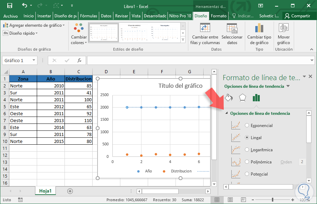Click Seleccionar datos icon
The height and width of the screenshot is (204, 317).
pyautogui.click(x=232, y=28)
